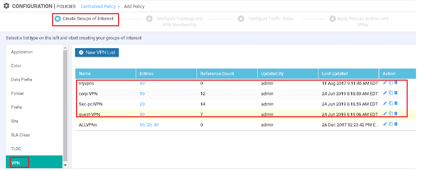Edit the guest-VPN list with pencil icon

click(385, 114)
